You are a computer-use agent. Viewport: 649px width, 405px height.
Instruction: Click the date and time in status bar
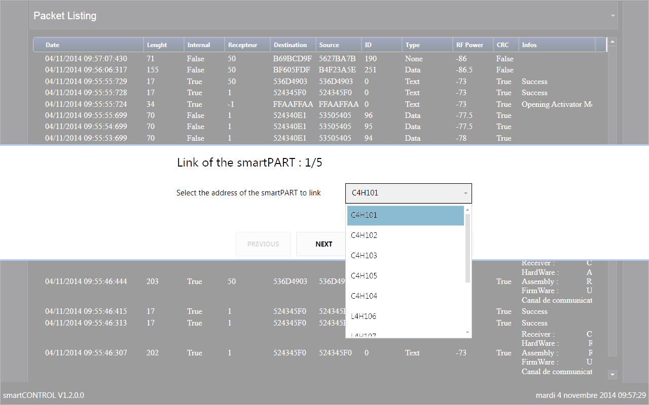click(x=591, y=395)
